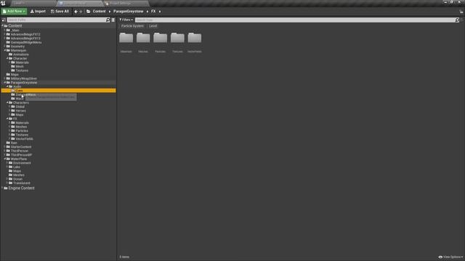
Task: Select the Rain folder
Action: (14, 143)
